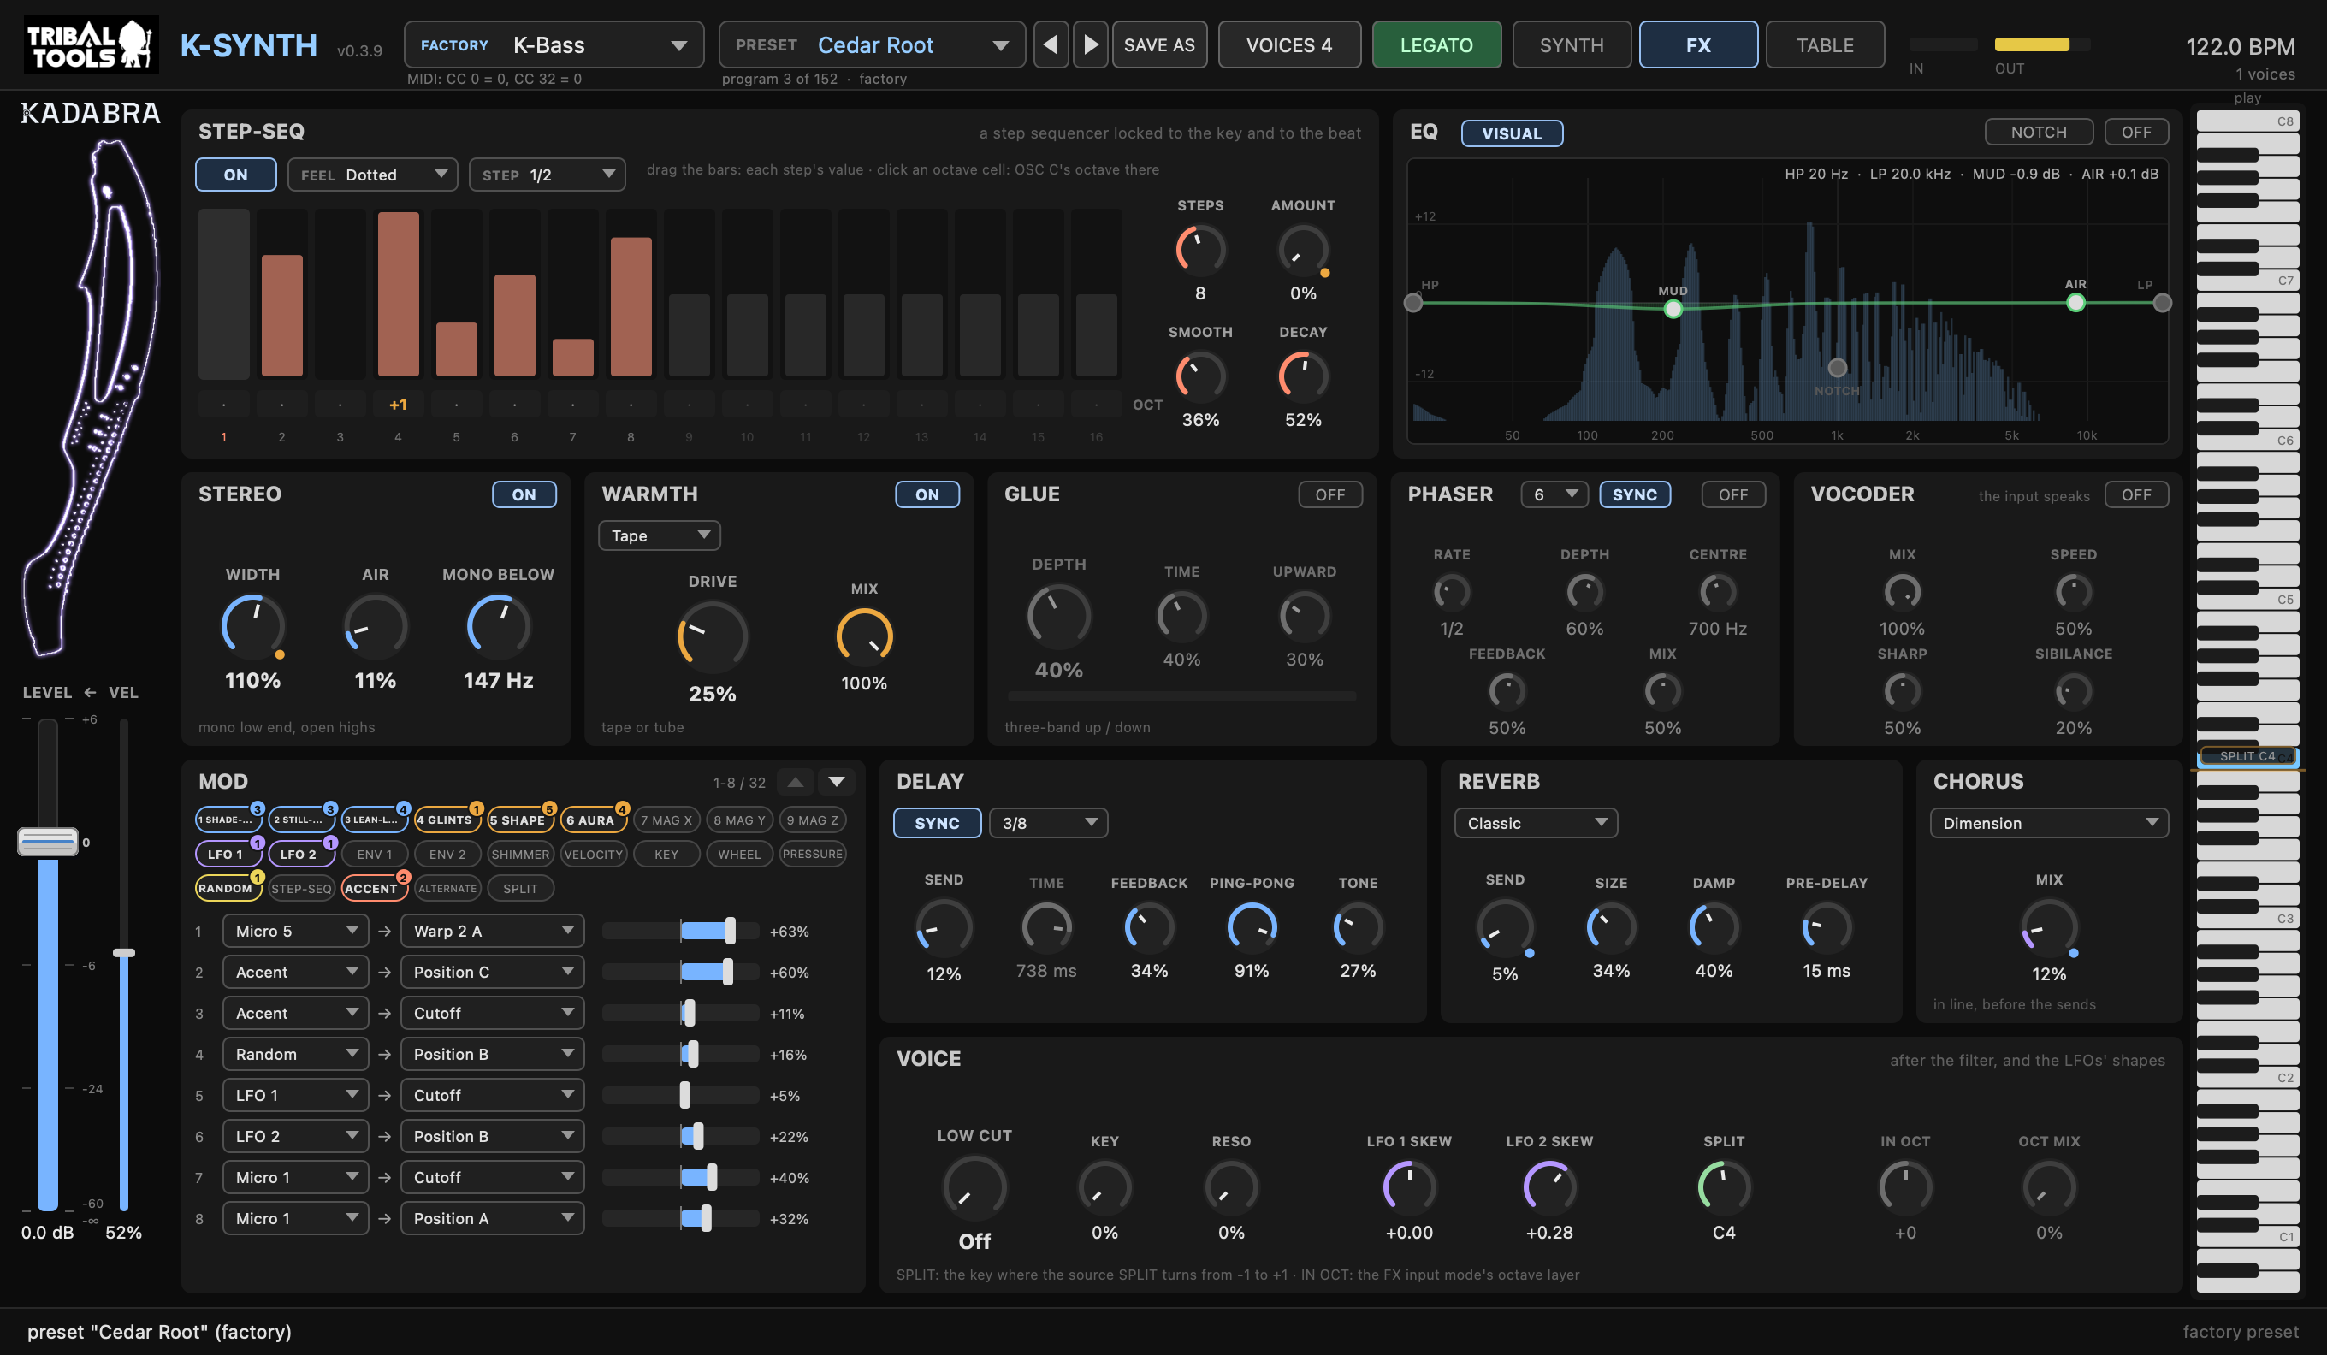Open the Warmth Tape type dropdown
Screen dimensions: 2327x1355
pyautogui.click(x=659, y=535)
